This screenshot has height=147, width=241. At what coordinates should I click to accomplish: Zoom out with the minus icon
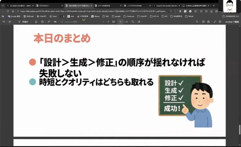[x=104, y=22]
